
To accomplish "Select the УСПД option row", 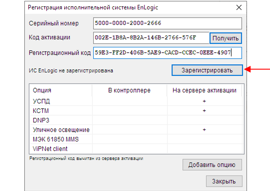I will click(136, 101).
